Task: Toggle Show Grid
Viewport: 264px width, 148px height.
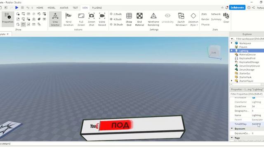Action: (x=129, y=19)
